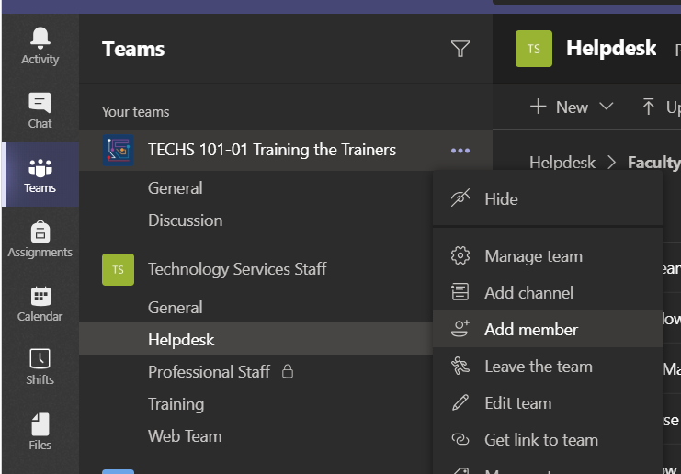Open the Chat section

[x=40, y=110]
